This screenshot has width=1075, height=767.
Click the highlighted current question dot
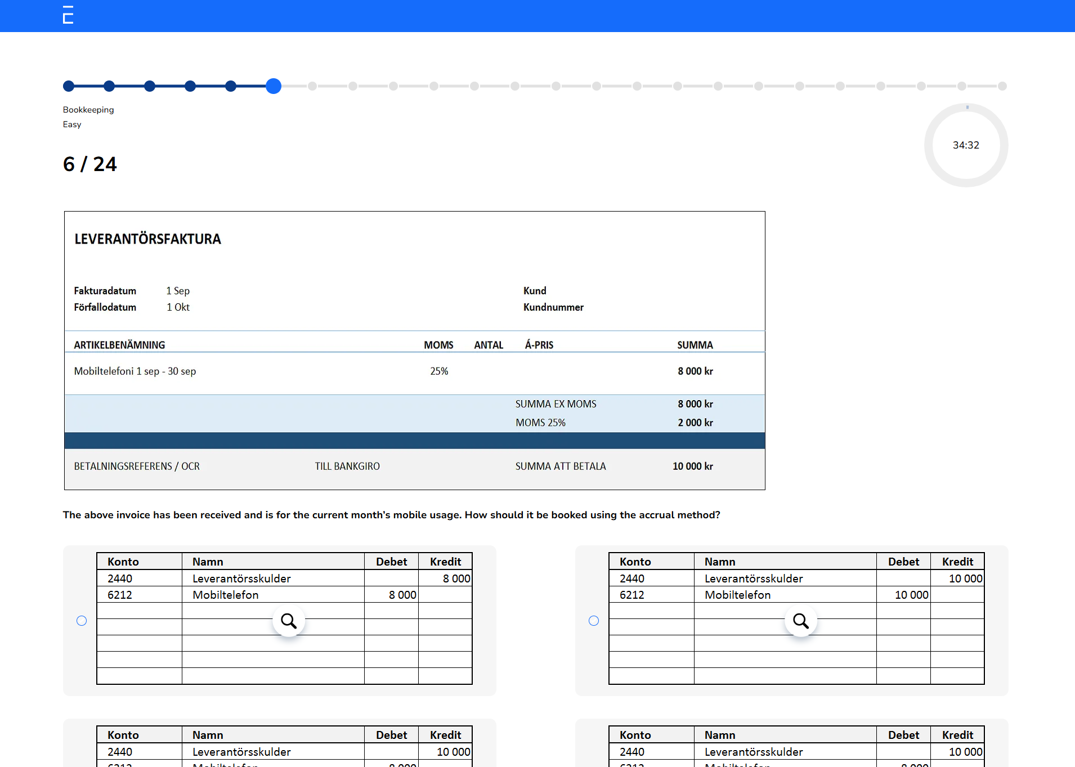pos(274,86)
